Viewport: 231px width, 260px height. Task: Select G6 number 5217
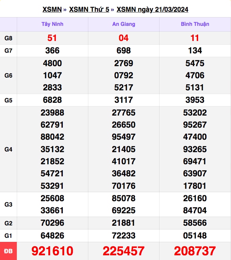[124, 87]
